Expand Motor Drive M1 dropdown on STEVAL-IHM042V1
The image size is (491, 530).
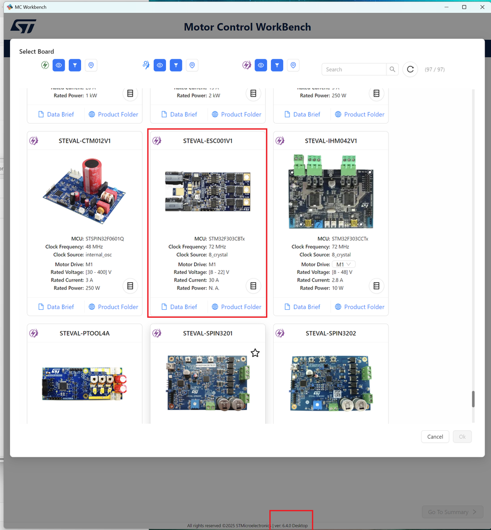(344, 264)
